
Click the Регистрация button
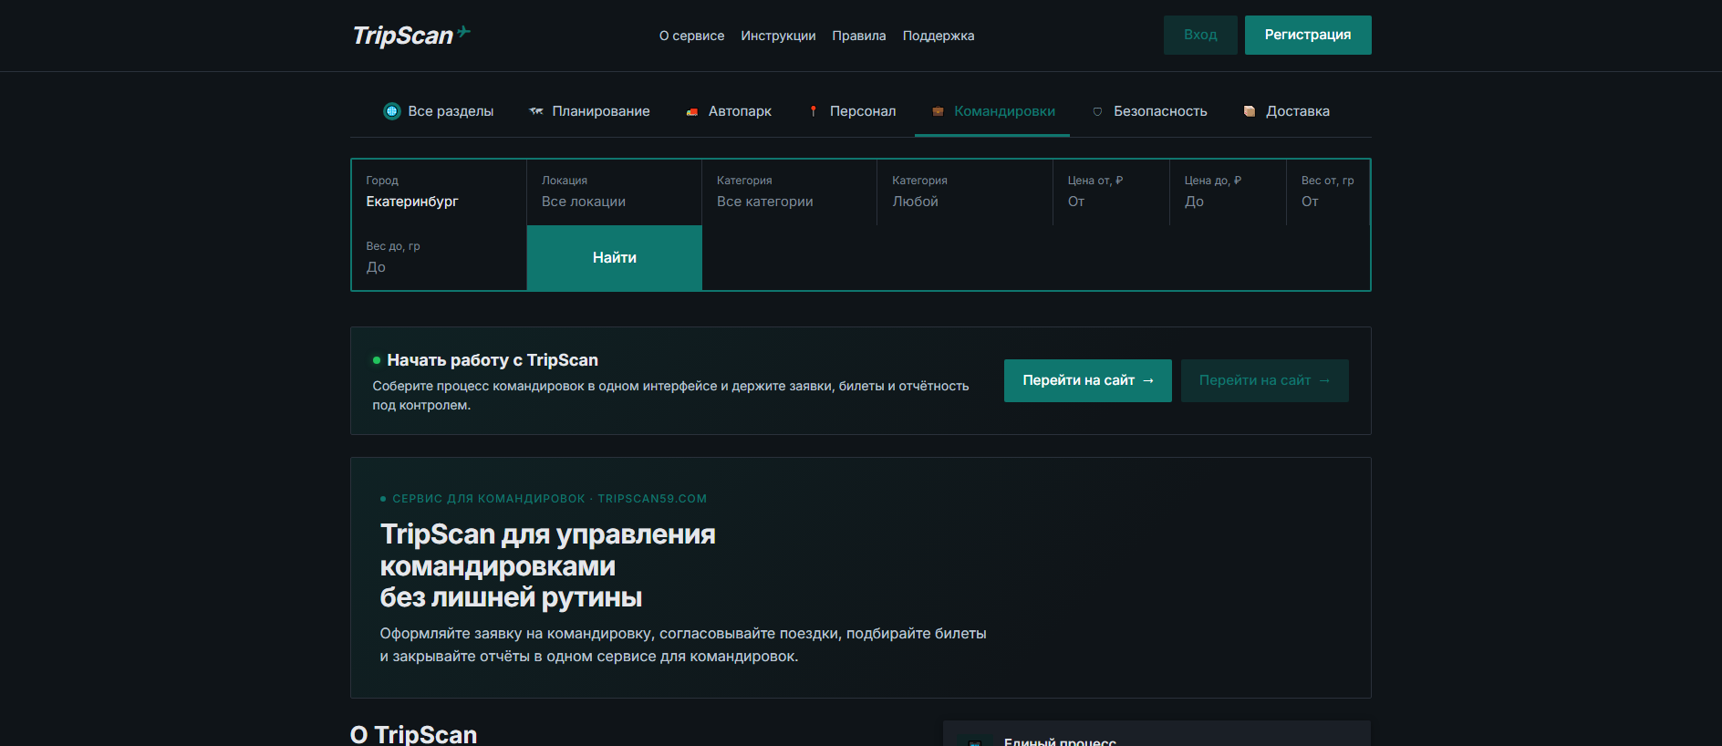1308,35
